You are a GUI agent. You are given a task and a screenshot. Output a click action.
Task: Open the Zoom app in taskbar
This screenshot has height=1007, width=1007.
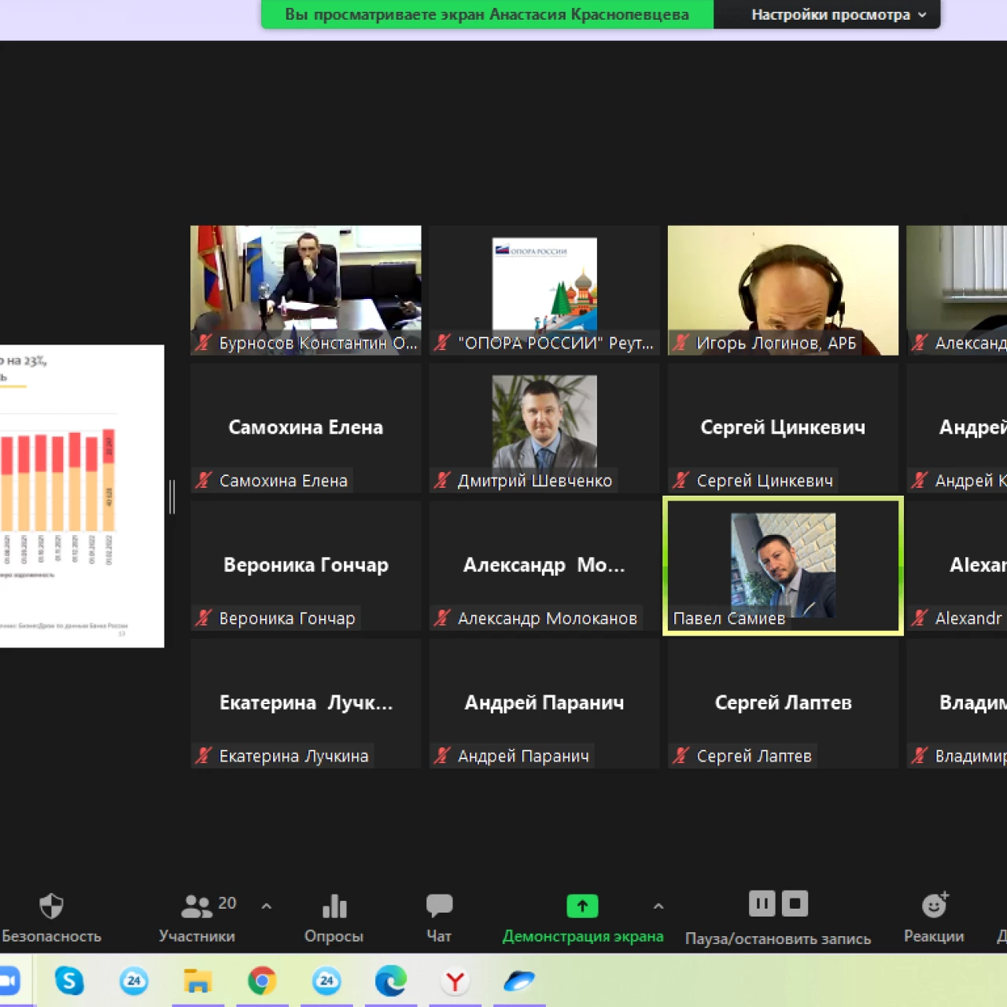(x=8, y=980)
